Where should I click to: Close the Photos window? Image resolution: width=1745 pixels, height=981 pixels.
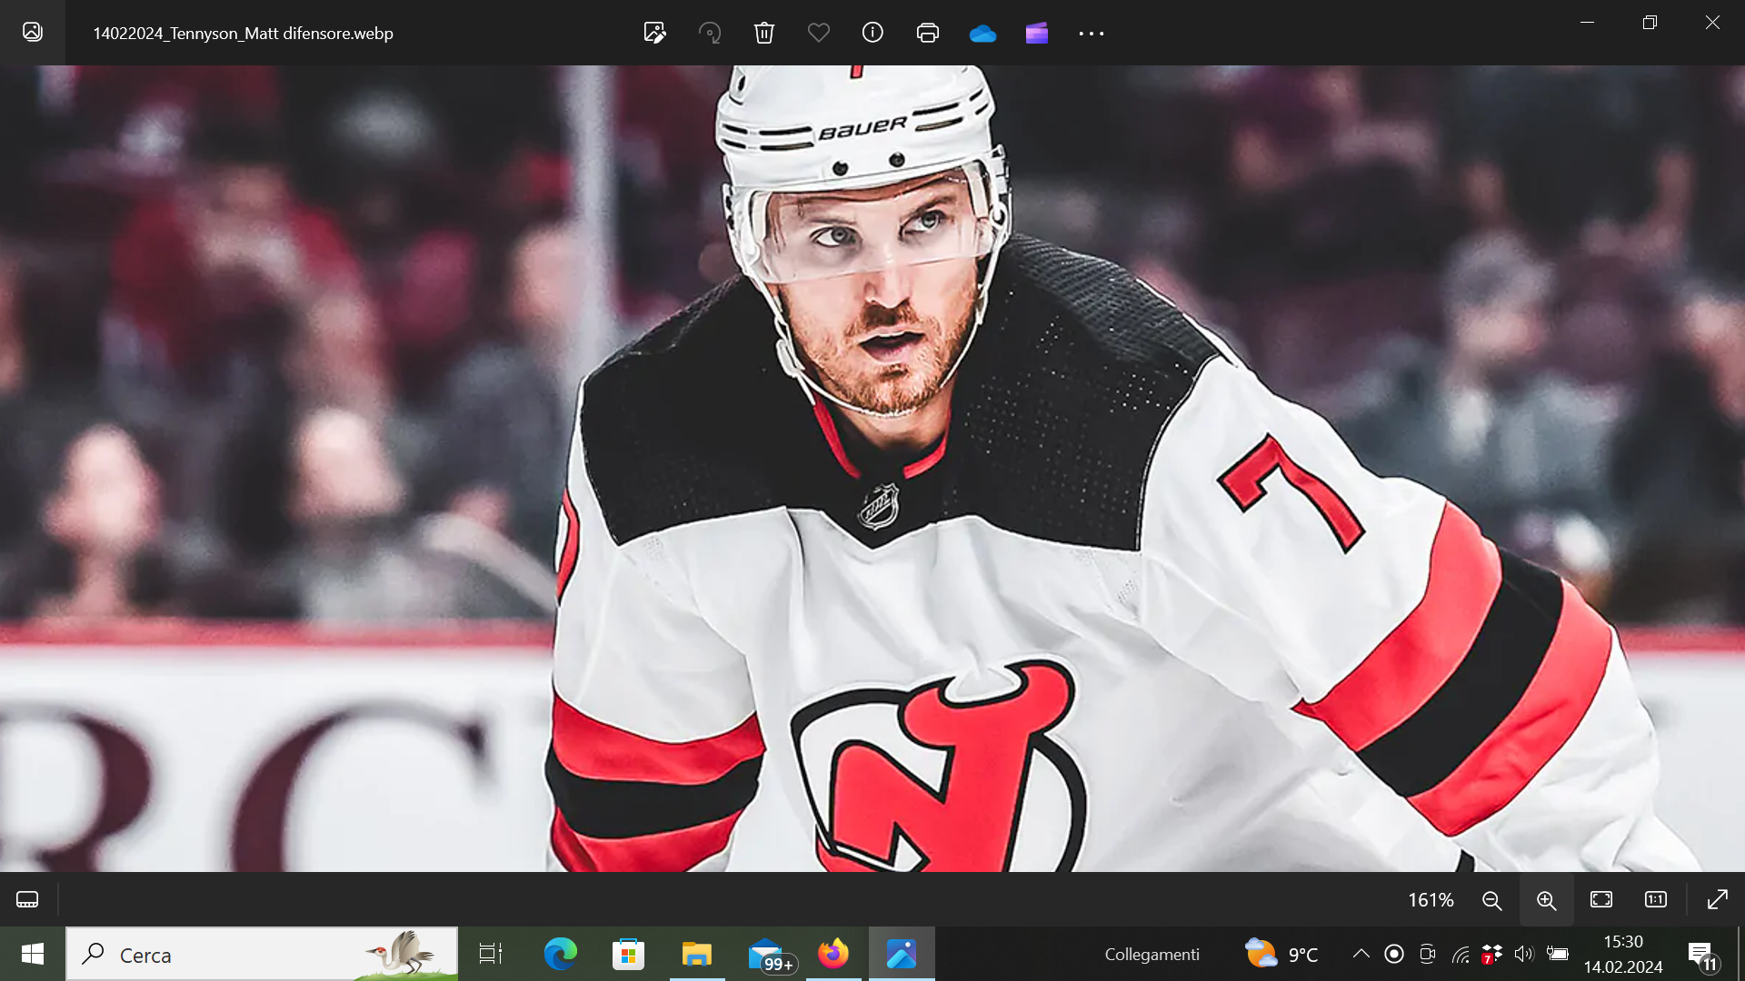point(1713,23)
